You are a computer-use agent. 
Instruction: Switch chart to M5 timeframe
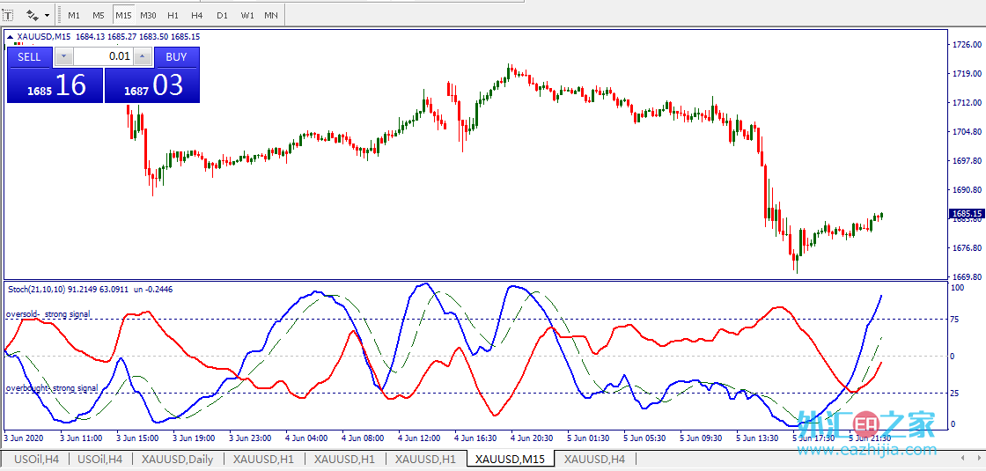coord(98,14)
